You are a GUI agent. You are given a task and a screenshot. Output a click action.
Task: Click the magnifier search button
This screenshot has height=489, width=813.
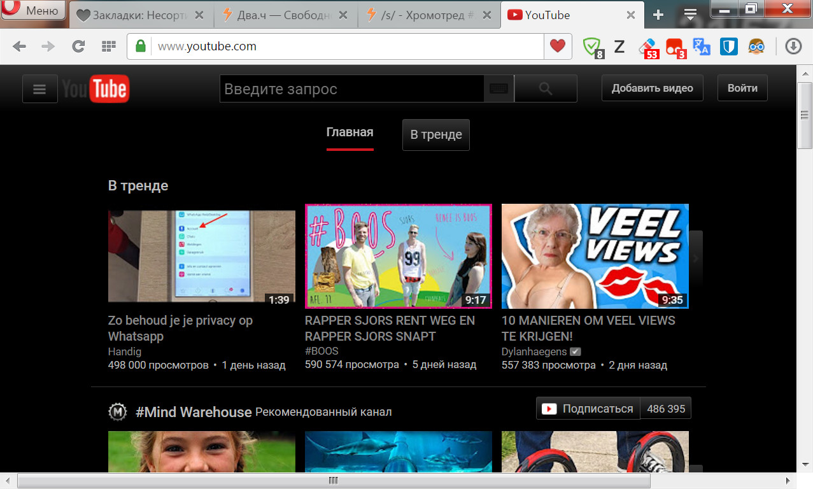coord(546,89)
